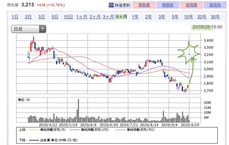Image resolution: width=229 pixels, height=145 pixels.
Task: Click the 3,400 price axis label
Action: (x=208, y=40)
